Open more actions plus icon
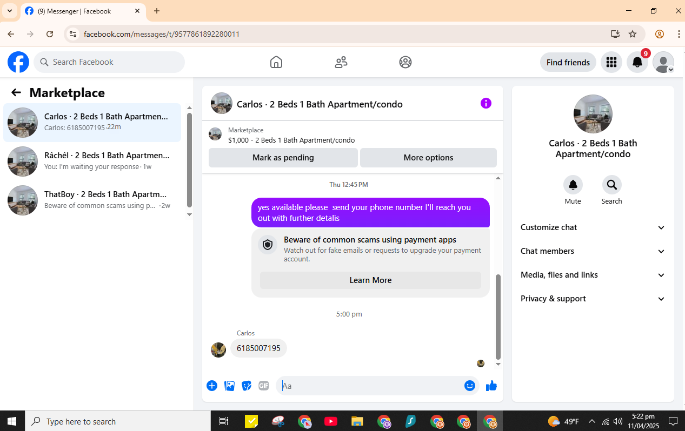 pos(212,386)
